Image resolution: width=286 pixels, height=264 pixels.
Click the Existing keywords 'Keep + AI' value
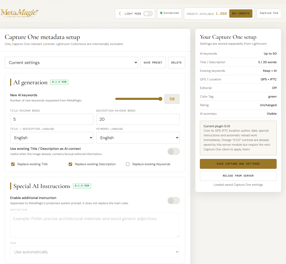(x=270, y=71)
